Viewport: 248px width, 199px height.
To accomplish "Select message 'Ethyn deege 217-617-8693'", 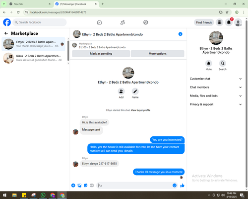I will click(99, 164).
